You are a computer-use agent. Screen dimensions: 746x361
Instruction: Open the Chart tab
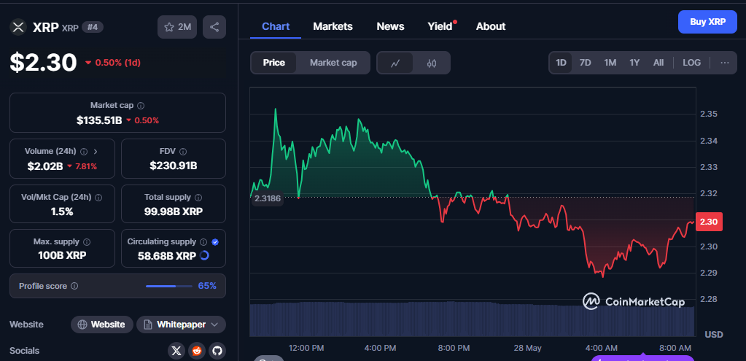[276, 26]
